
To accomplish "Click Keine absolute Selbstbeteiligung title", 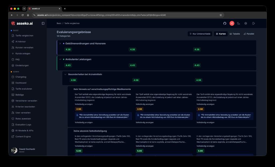I will 90,131.
